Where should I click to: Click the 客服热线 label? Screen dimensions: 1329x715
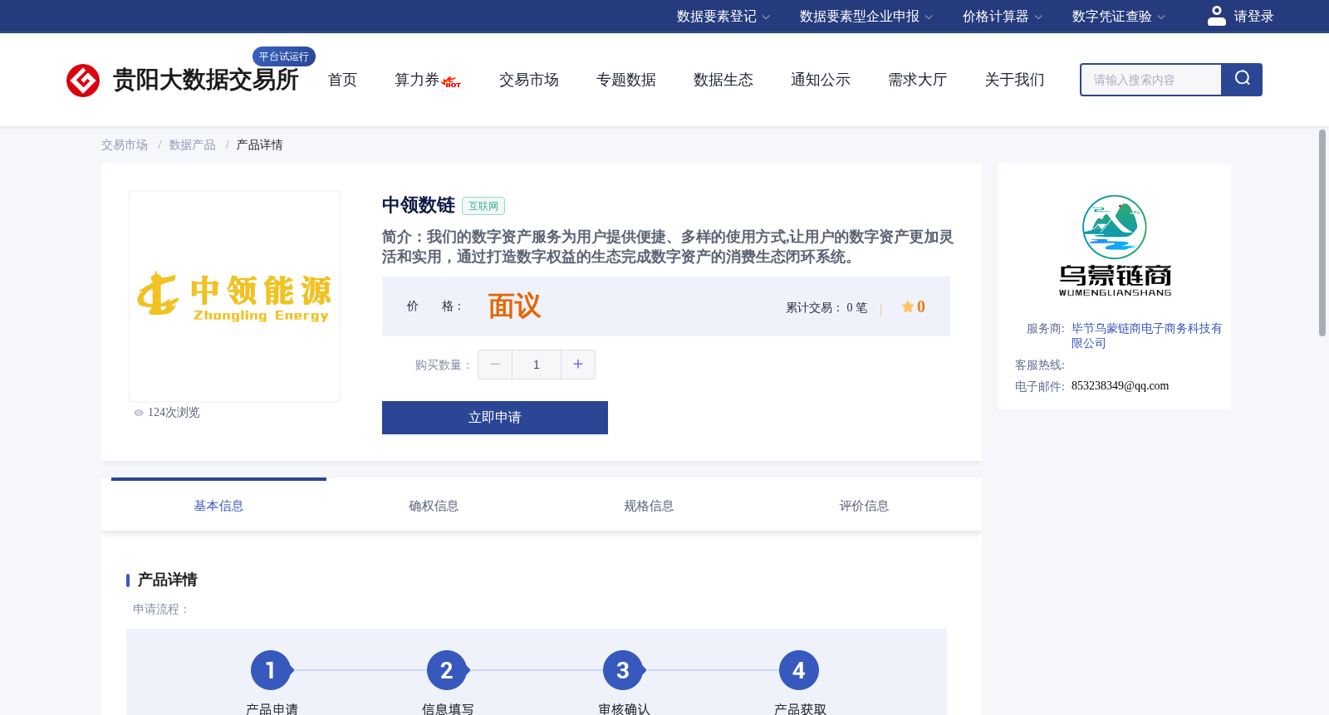click(x=1040, y=365)
